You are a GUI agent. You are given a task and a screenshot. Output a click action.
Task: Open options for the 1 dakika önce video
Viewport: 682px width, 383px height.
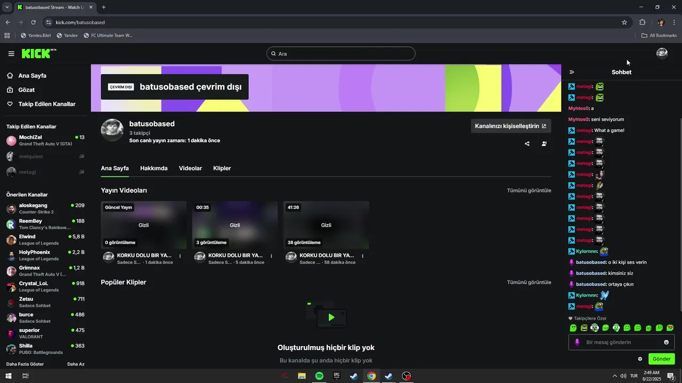pos(180,256)
